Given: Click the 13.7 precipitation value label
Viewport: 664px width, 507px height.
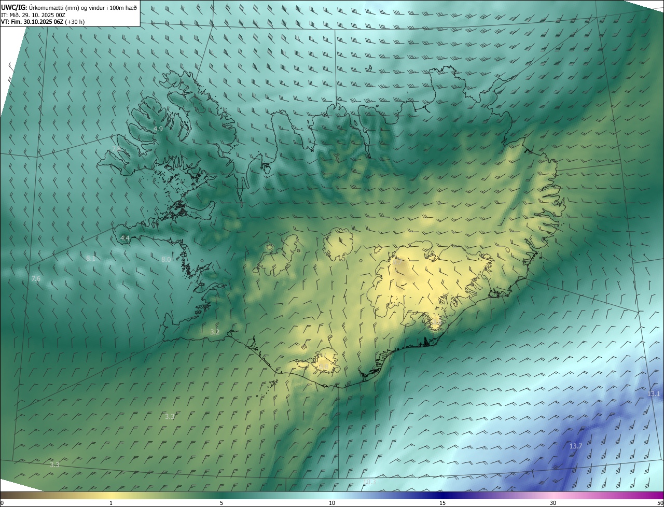Looking at the screenshot, I should (576, 446).
